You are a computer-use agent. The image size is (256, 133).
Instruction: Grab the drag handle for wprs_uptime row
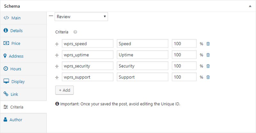57,55
